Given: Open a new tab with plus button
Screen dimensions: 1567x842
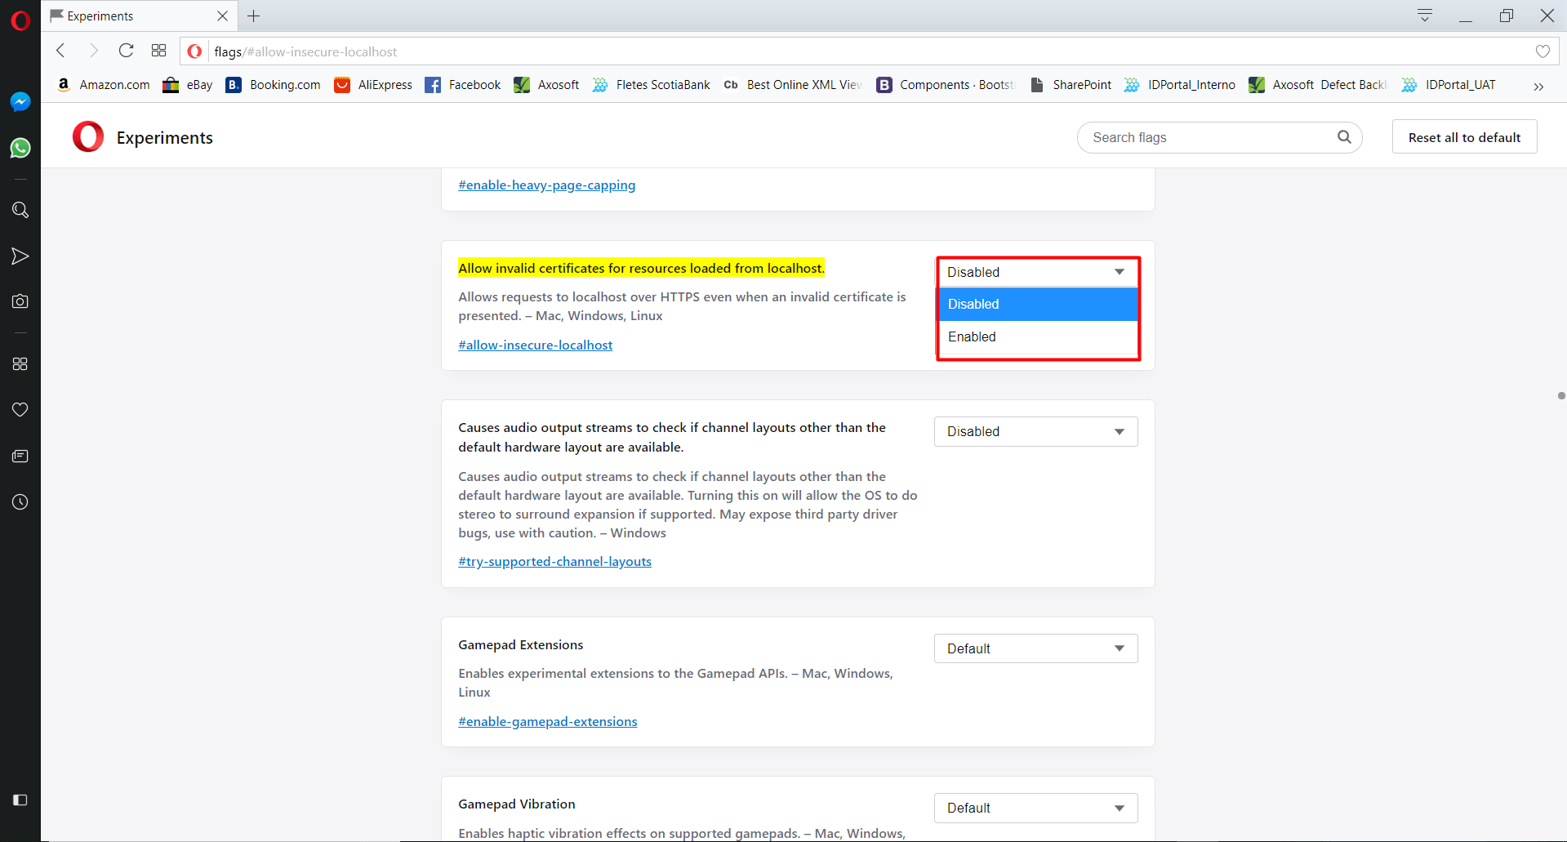Looking at the screenshot, I should point(254,16).
